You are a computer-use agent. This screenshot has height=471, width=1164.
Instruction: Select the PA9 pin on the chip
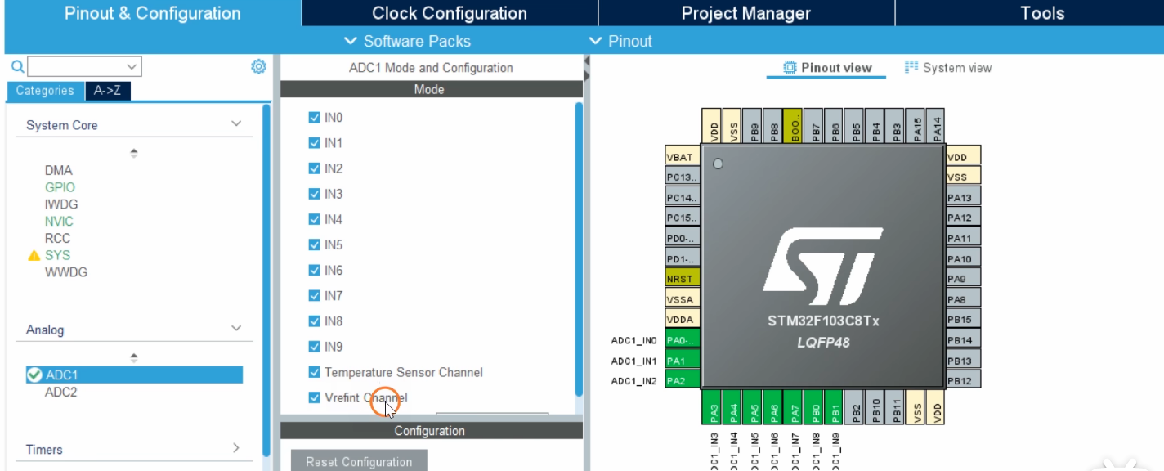tap(963, 279)
